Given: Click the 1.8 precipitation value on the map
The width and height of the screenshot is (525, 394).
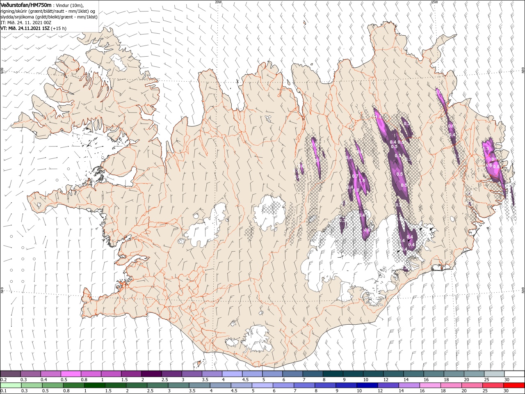Looking at the screenshot, I should coord(362,181).
